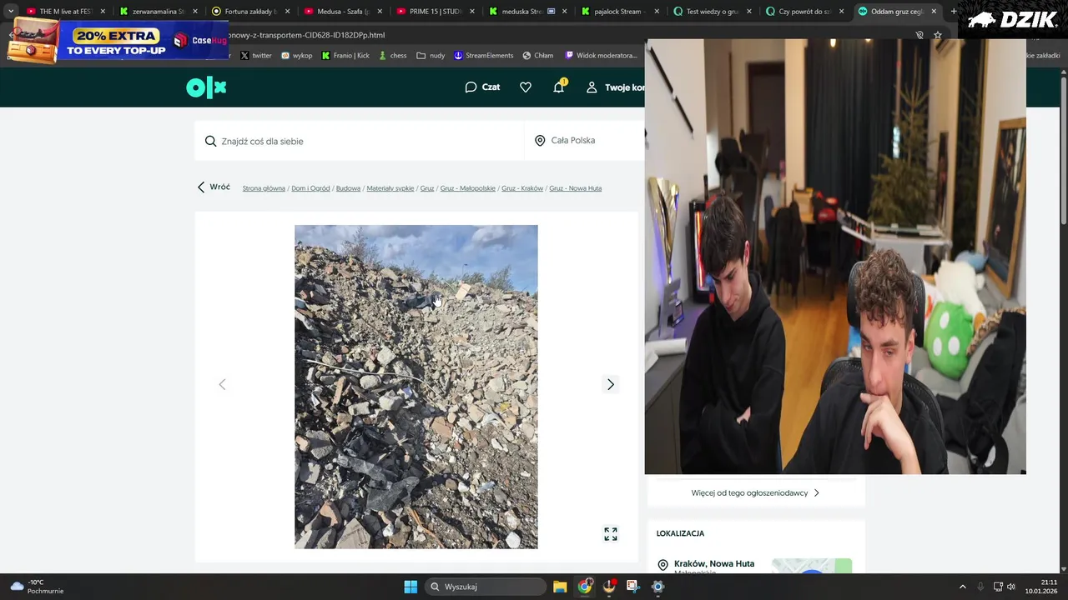Open the wykop bookmark

[x=297, y=56]
